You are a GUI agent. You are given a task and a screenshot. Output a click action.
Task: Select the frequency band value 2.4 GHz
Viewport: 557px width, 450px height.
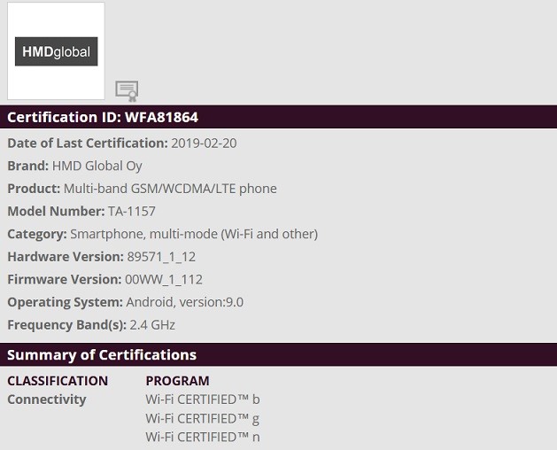(x=152, y=325)
